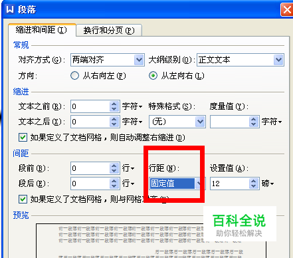293x258 pixels.
Task: Increase the 段前 spacing spinner
Action: point(114,166)
